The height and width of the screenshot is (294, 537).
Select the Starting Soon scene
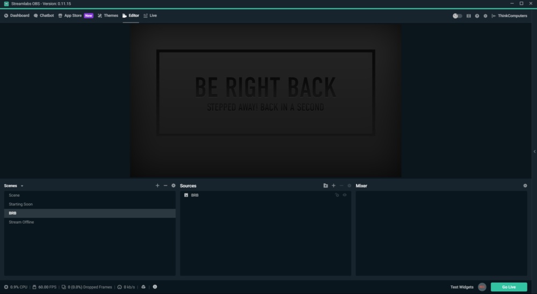90,204
